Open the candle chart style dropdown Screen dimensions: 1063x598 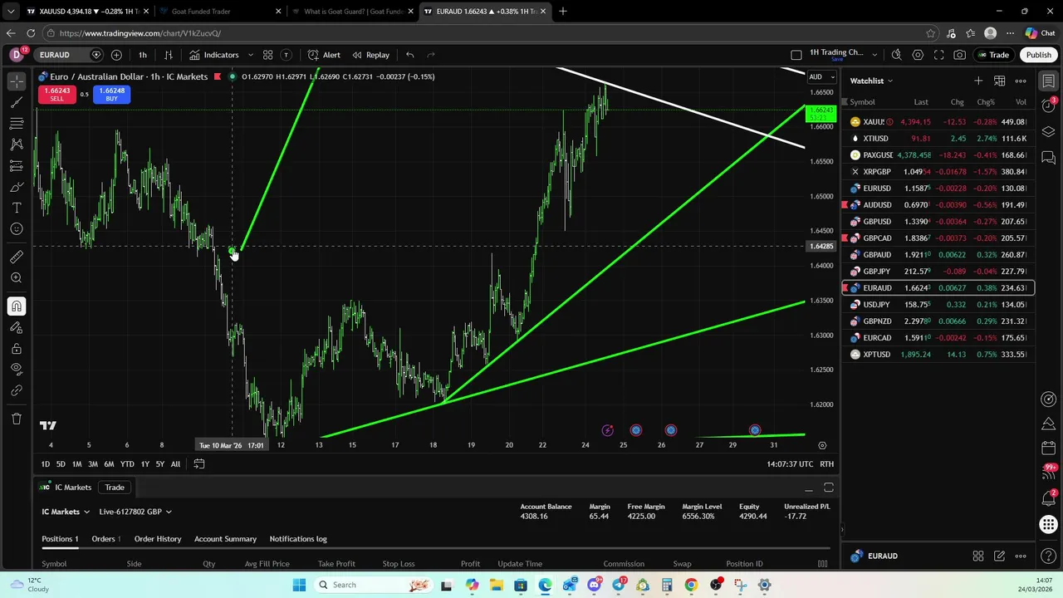pyautogui.click(x=168, y=55)
